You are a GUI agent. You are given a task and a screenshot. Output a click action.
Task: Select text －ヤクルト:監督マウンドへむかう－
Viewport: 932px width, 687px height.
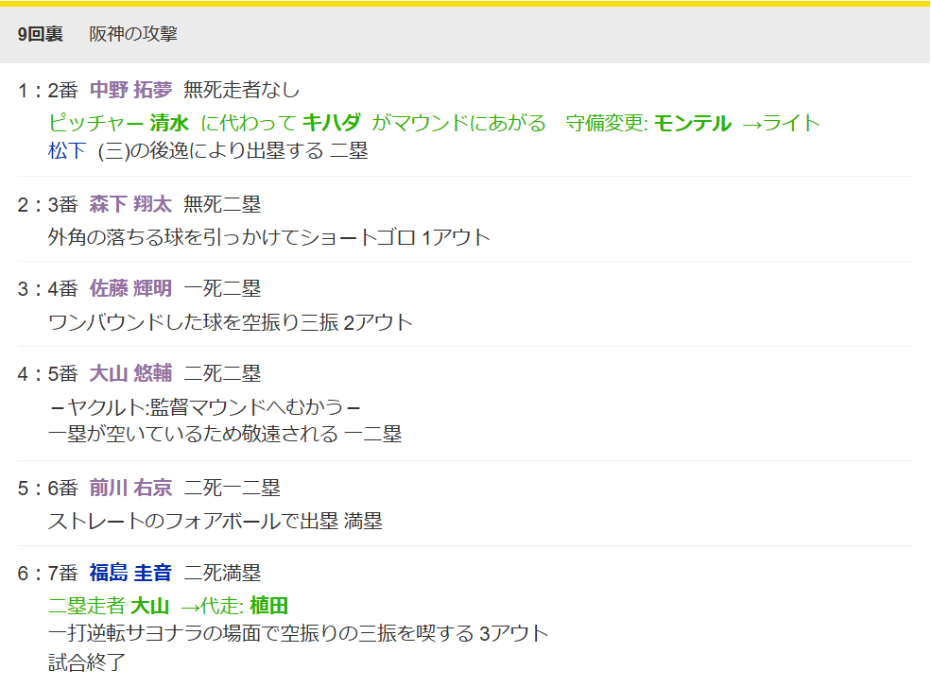[x=205, y=407]
